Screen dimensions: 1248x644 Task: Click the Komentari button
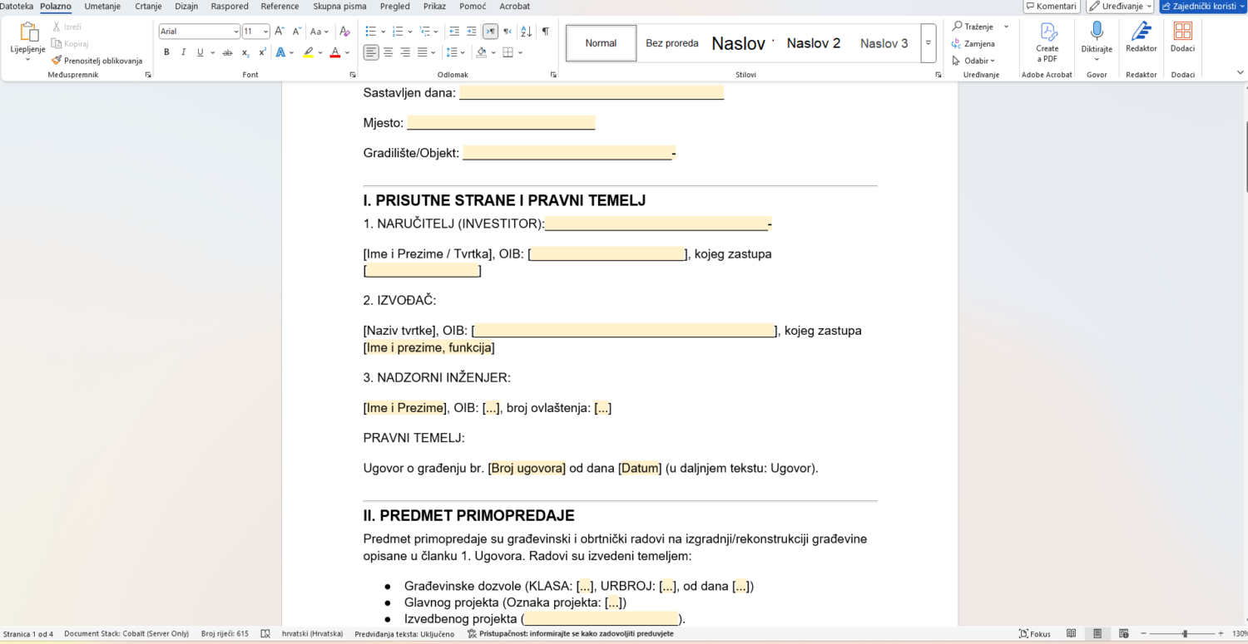1052,6
